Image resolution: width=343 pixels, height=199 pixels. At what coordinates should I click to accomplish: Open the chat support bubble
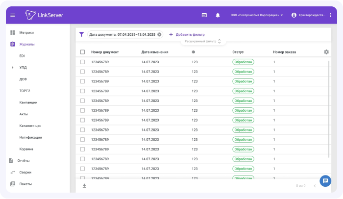[324, 181]
